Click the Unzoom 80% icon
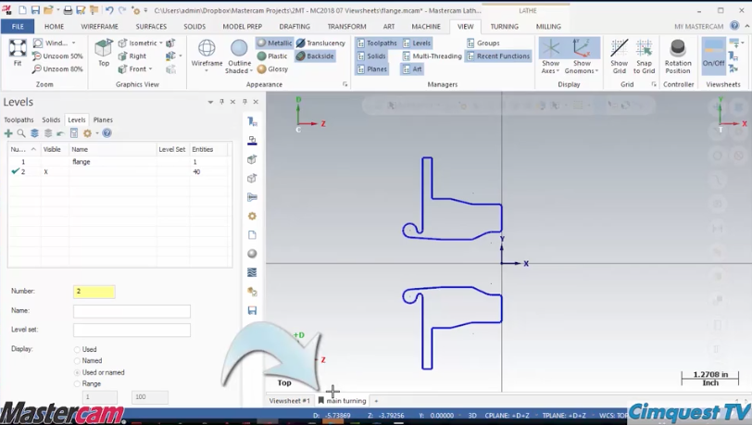The height and width of the screenshot is (425, 752). click(x=57, y=69)
